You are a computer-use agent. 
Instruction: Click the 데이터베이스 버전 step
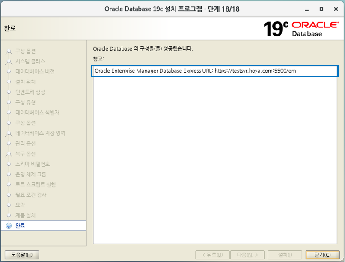coord(35,71)
